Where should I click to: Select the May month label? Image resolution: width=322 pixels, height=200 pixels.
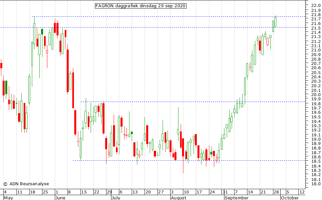click(9, 198)
